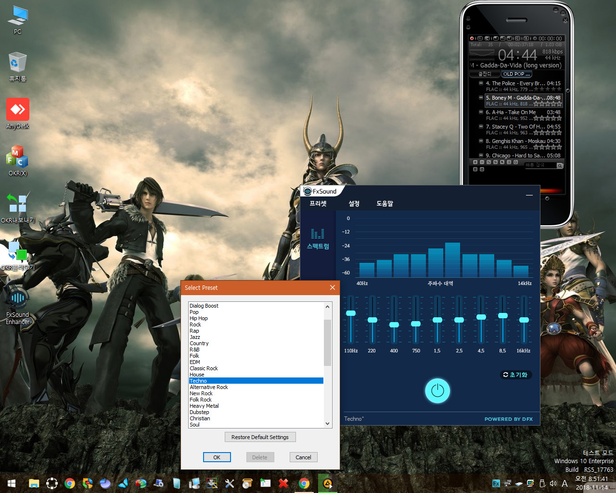Minimize the FxSound window
Image resolution: width=616 pixels, height=493 pixels.
[x=529, y=195]
